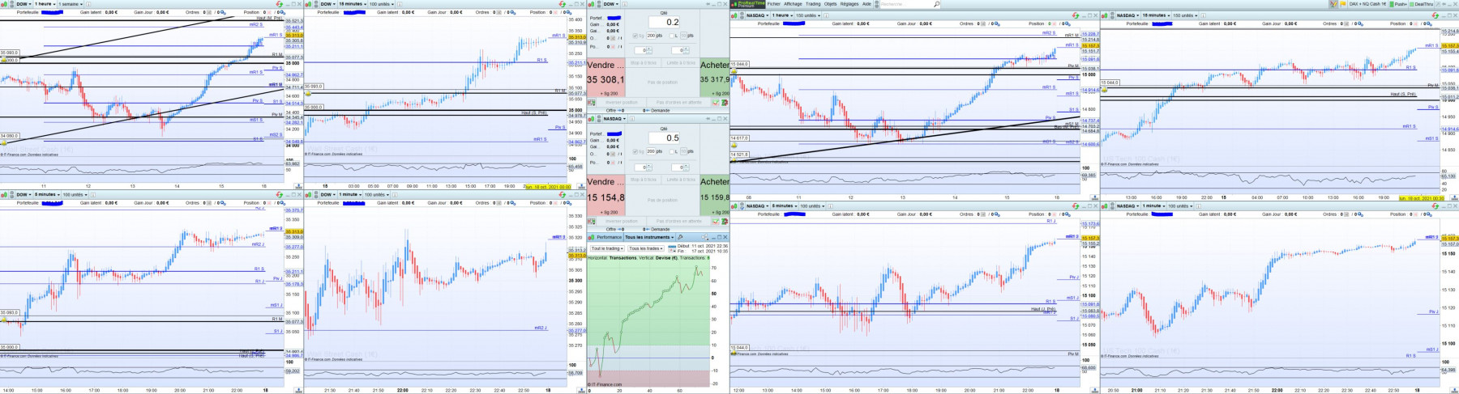Click the red-green refresh icon on NASDAQ 15 minutes chart
Screen dimensions: 1459x394
point(1435,15)
